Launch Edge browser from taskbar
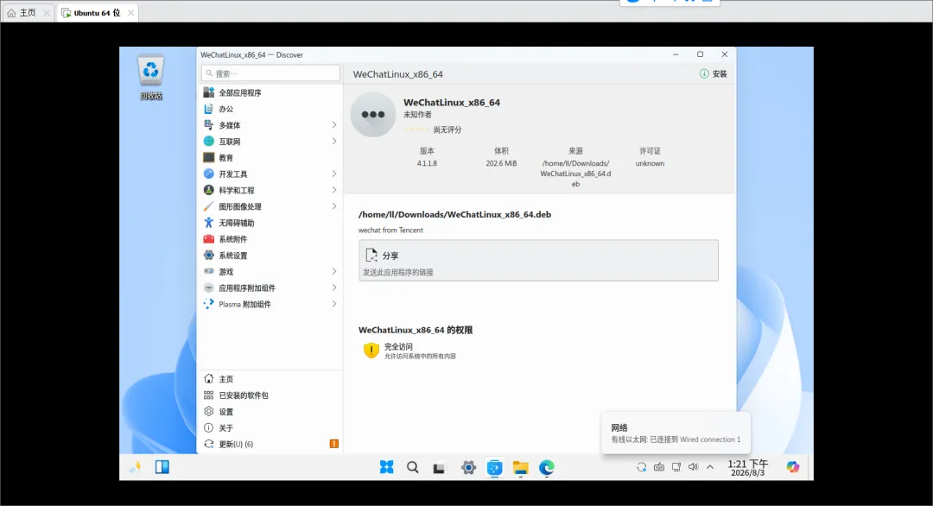 [x=547, y=468]
